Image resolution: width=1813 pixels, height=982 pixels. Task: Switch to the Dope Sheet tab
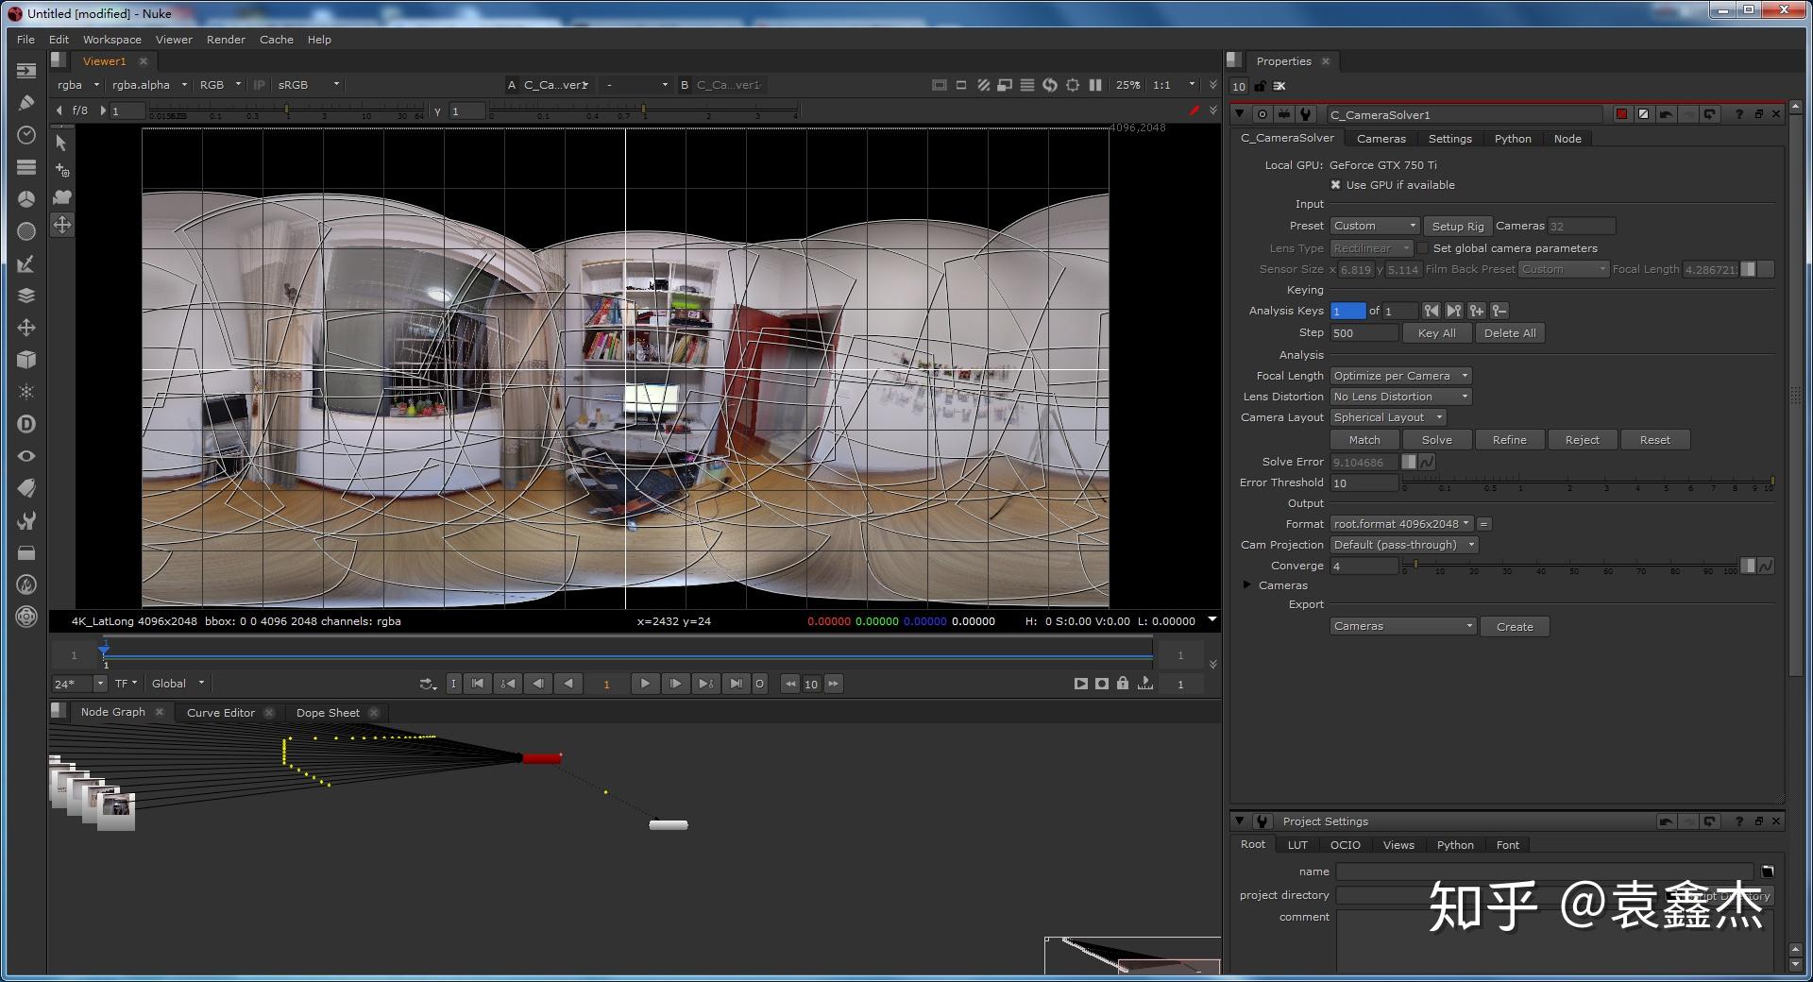tap(328, 713)
